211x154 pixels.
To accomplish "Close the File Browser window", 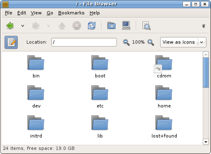I will tap(205, 4).
